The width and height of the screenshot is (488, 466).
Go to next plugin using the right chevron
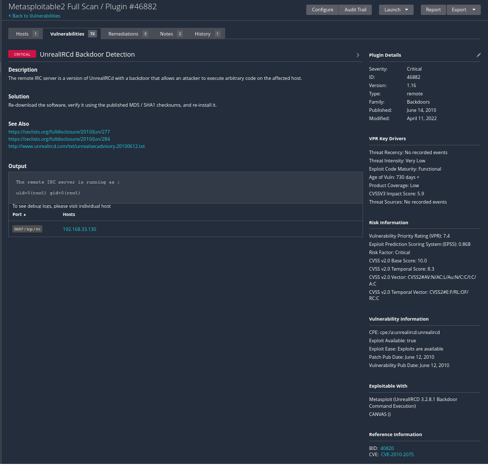pos(358,55)
